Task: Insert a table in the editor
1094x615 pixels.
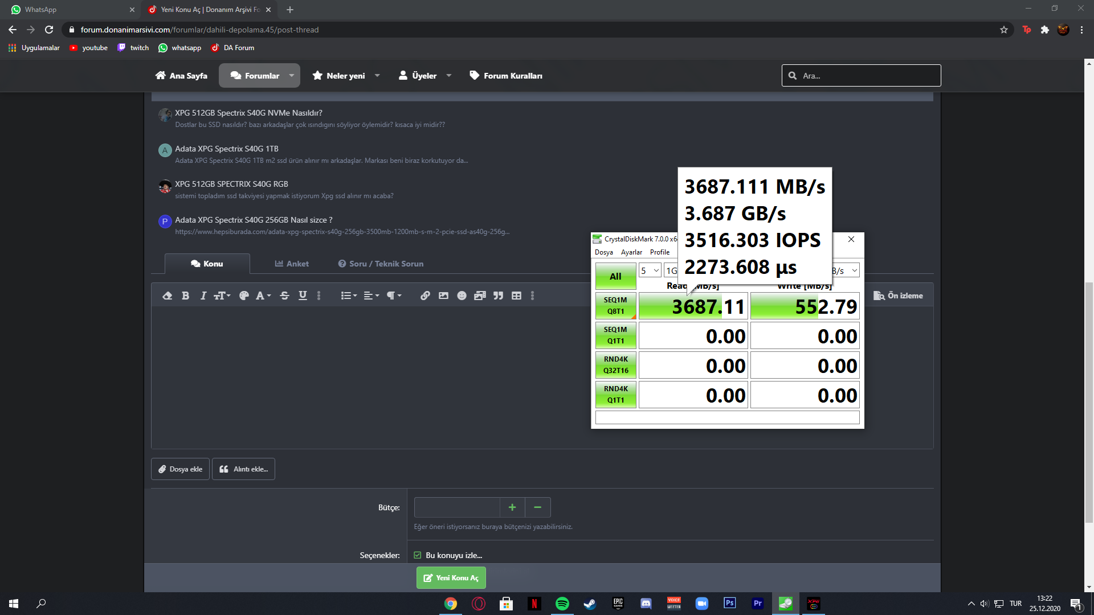Action: [x=516, y=296]
